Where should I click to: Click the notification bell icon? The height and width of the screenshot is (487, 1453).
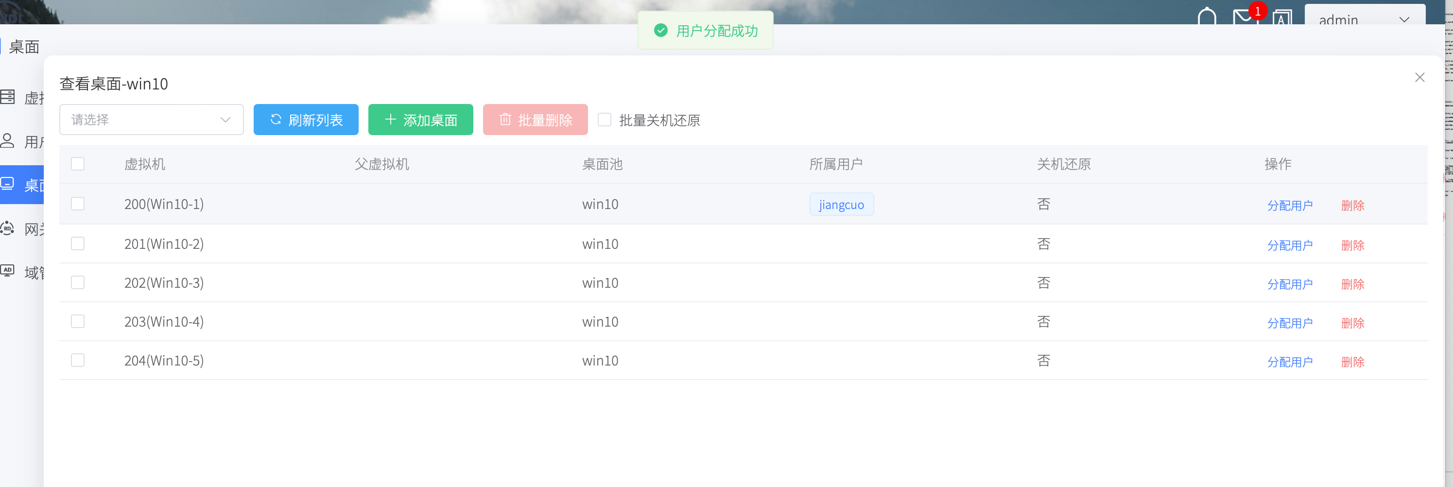[x=1207, y=16]
